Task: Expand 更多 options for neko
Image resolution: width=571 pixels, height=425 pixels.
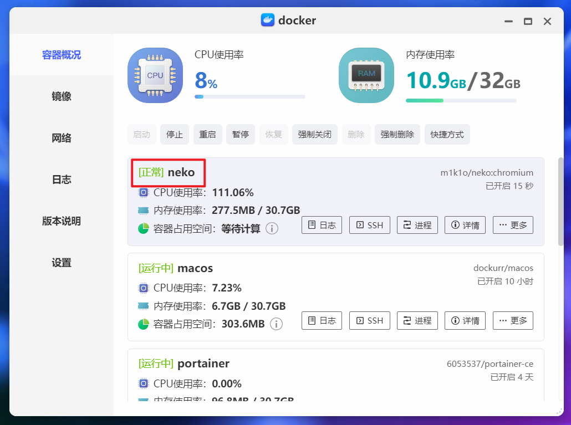Action: coord(513,225)
